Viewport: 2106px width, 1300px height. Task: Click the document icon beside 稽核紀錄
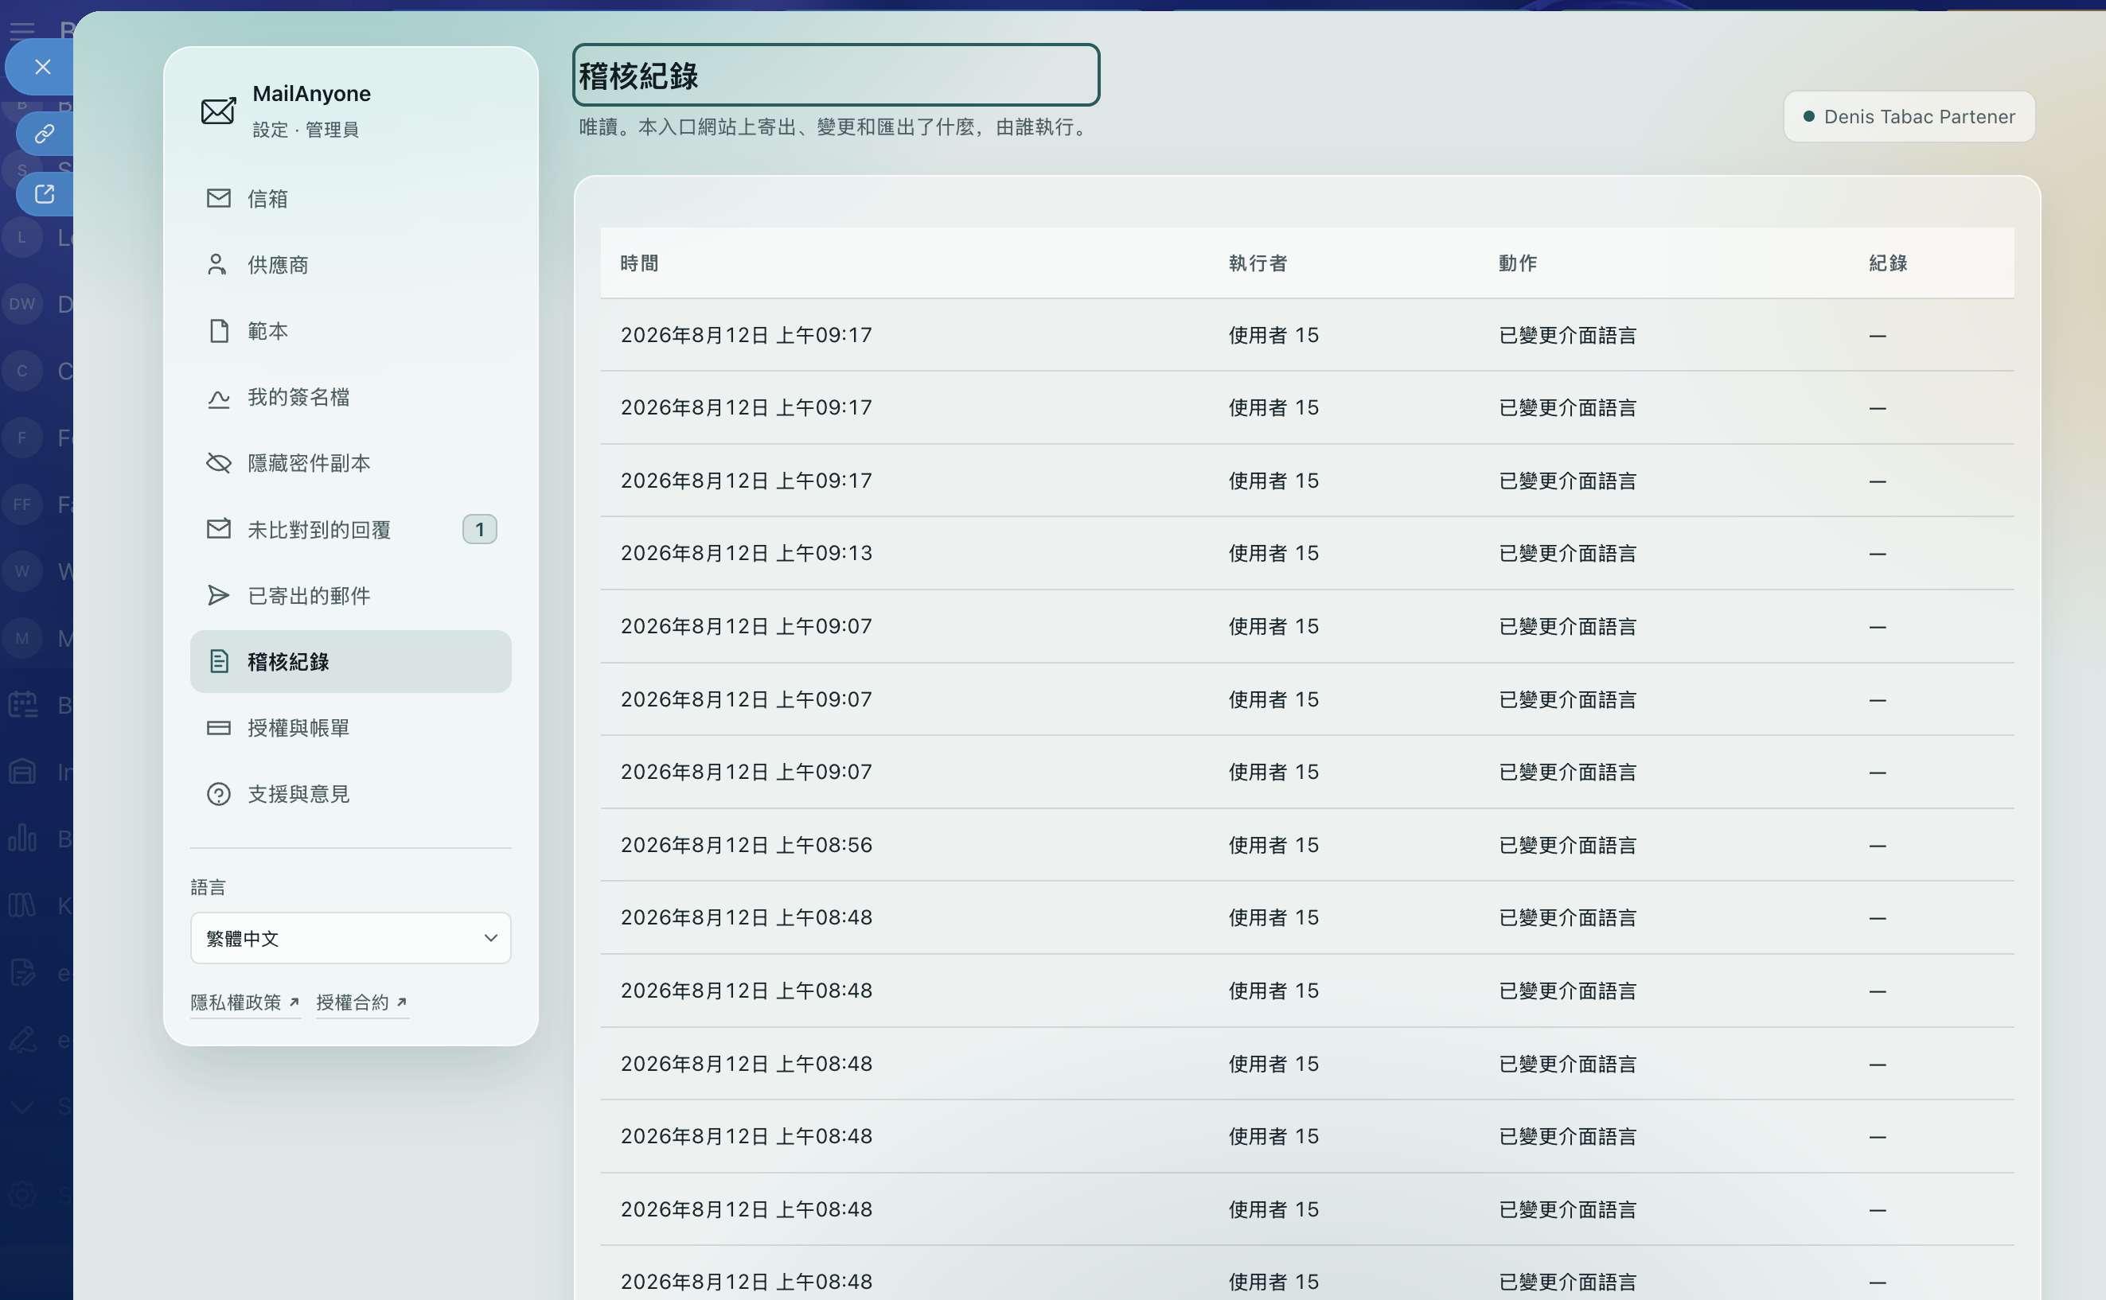pos(218,662)
